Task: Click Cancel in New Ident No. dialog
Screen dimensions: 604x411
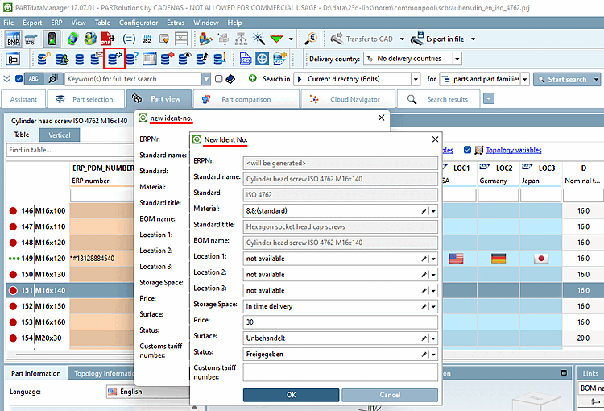Action: [x=390, y=395]
